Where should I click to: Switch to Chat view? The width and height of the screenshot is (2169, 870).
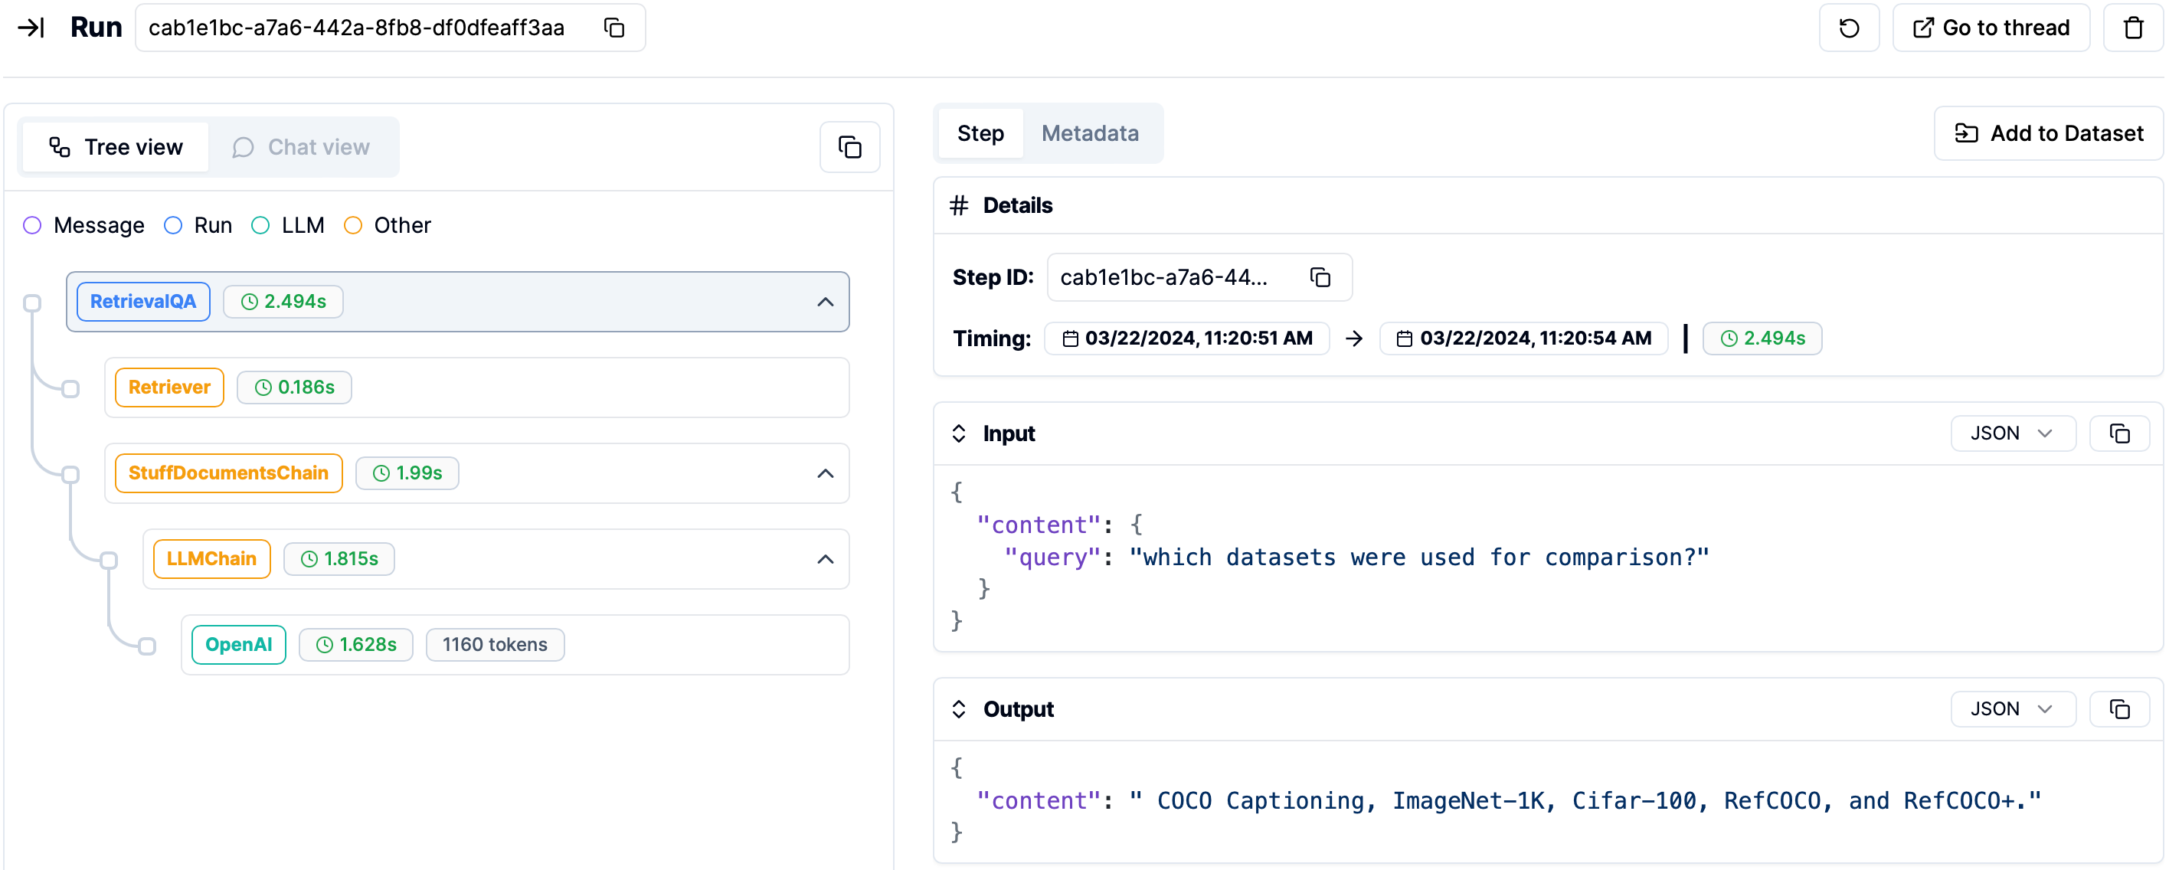[x=302, y=147]
